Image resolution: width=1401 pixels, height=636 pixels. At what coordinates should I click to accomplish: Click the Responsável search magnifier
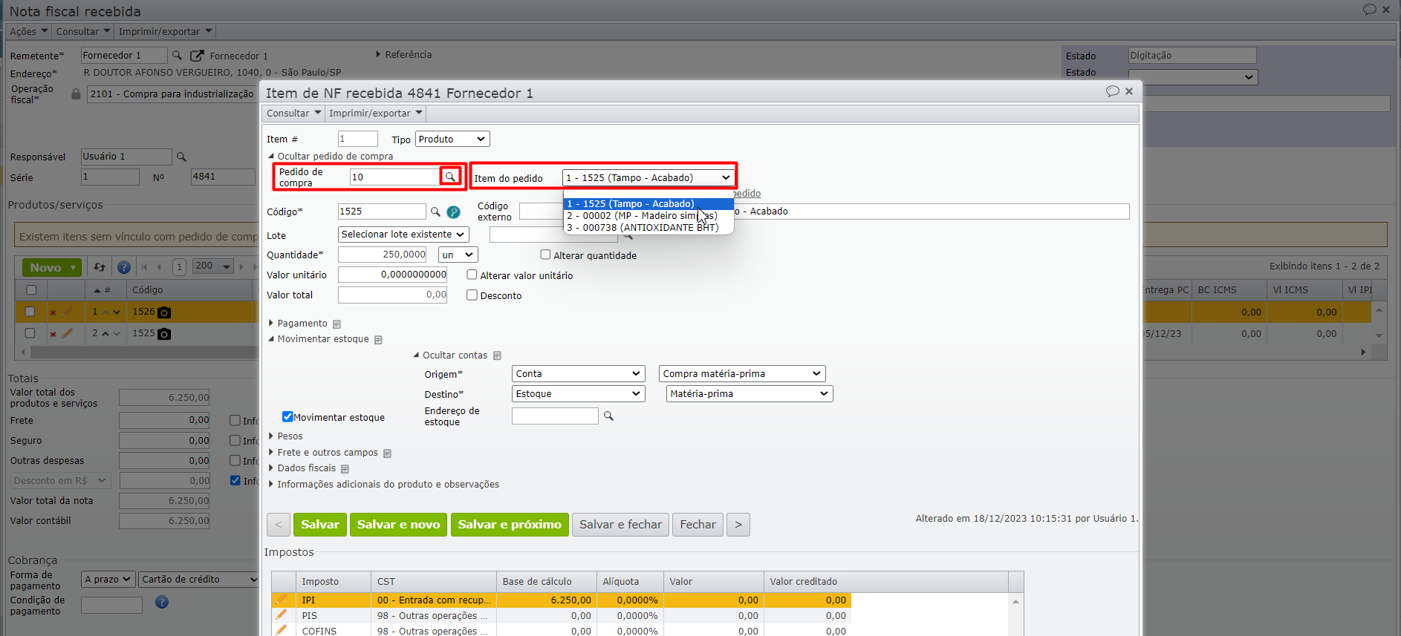[181, 157]
